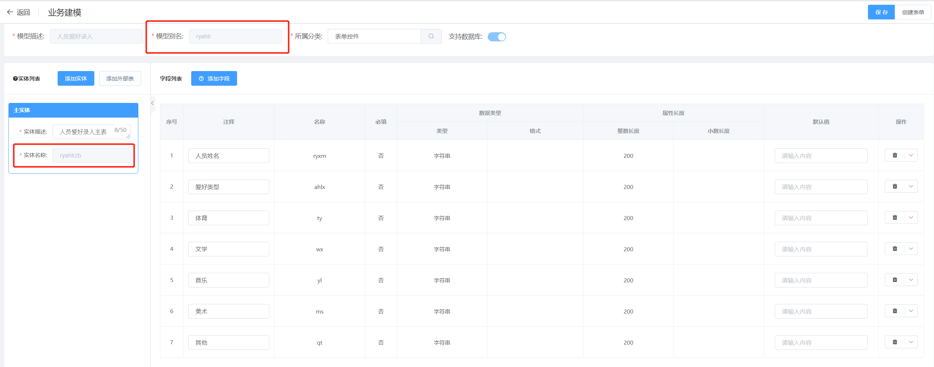Remove the 体育 field using trash icon
Image resolution: width=934 pixels, height=367 pixels.
[895, 218]
